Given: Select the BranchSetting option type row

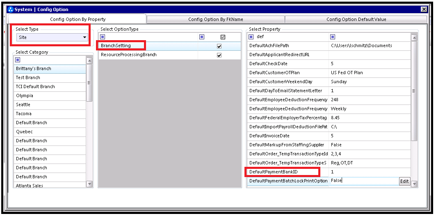Looking at the screenshot, I should point(170,46).
